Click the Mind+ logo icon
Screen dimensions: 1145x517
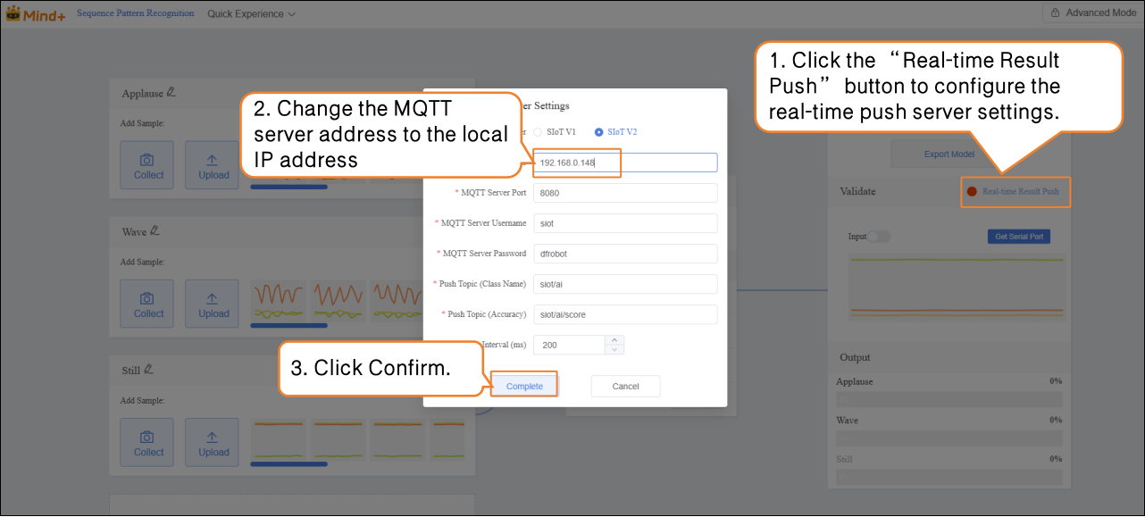(x=13, y=13)
